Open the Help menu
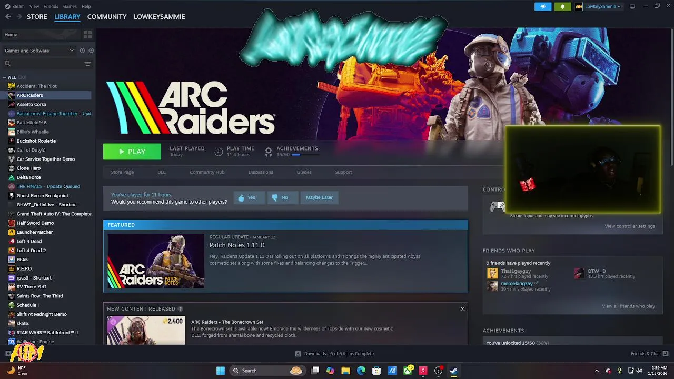This screenshot has height=379, width=674. pyautogui.click(x=86, y=6)
